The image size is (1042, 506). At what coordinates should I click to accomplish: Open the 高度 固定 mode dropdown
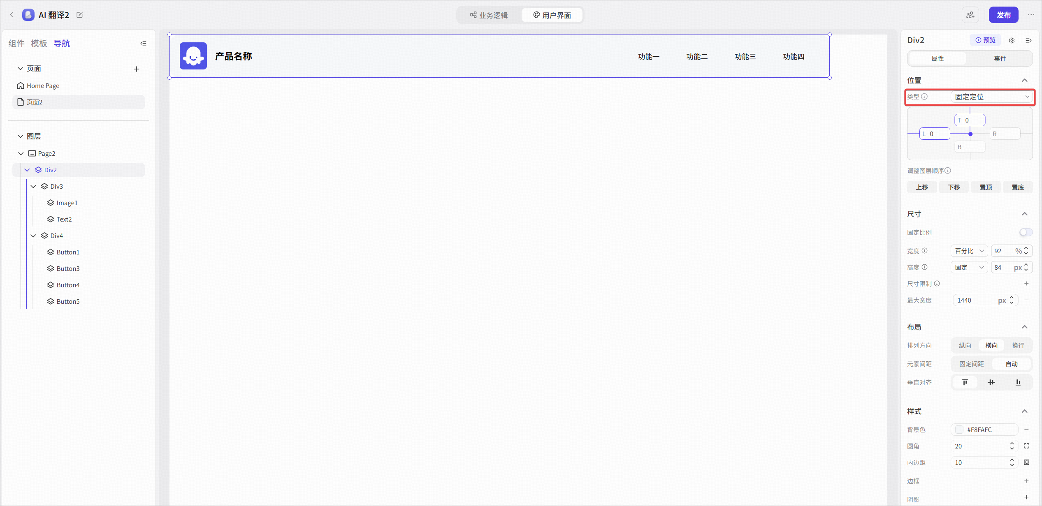[969, 267]
